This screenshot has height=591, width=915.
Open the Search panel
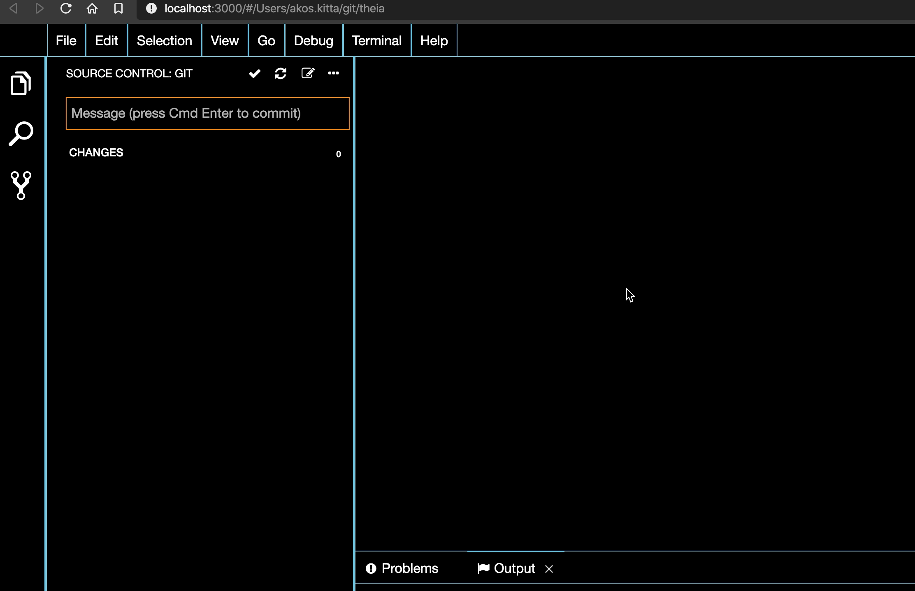(21, 134)
